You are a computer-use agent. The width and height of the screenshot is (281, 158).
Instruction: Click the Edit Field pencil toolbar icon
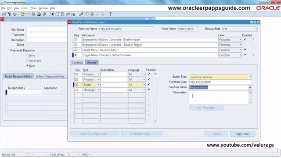click(81, 14)
